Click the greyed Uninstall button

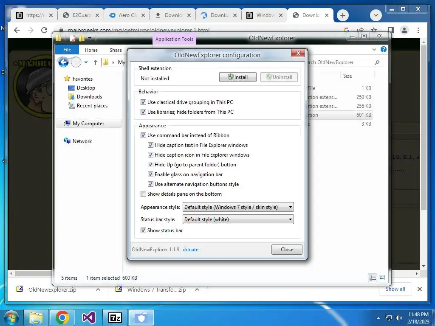(x=279, y=77)
